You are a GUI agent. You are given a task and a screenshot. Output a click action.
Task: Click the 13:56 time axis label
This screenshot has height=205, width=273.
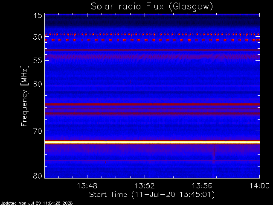[202, 186]
